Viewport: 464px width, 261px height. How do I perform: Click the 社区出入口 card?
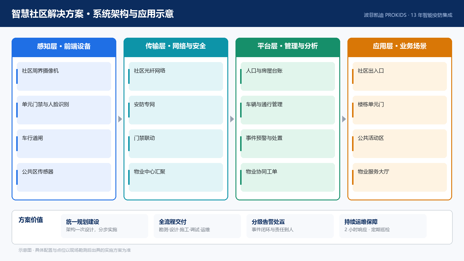(400, 76)
